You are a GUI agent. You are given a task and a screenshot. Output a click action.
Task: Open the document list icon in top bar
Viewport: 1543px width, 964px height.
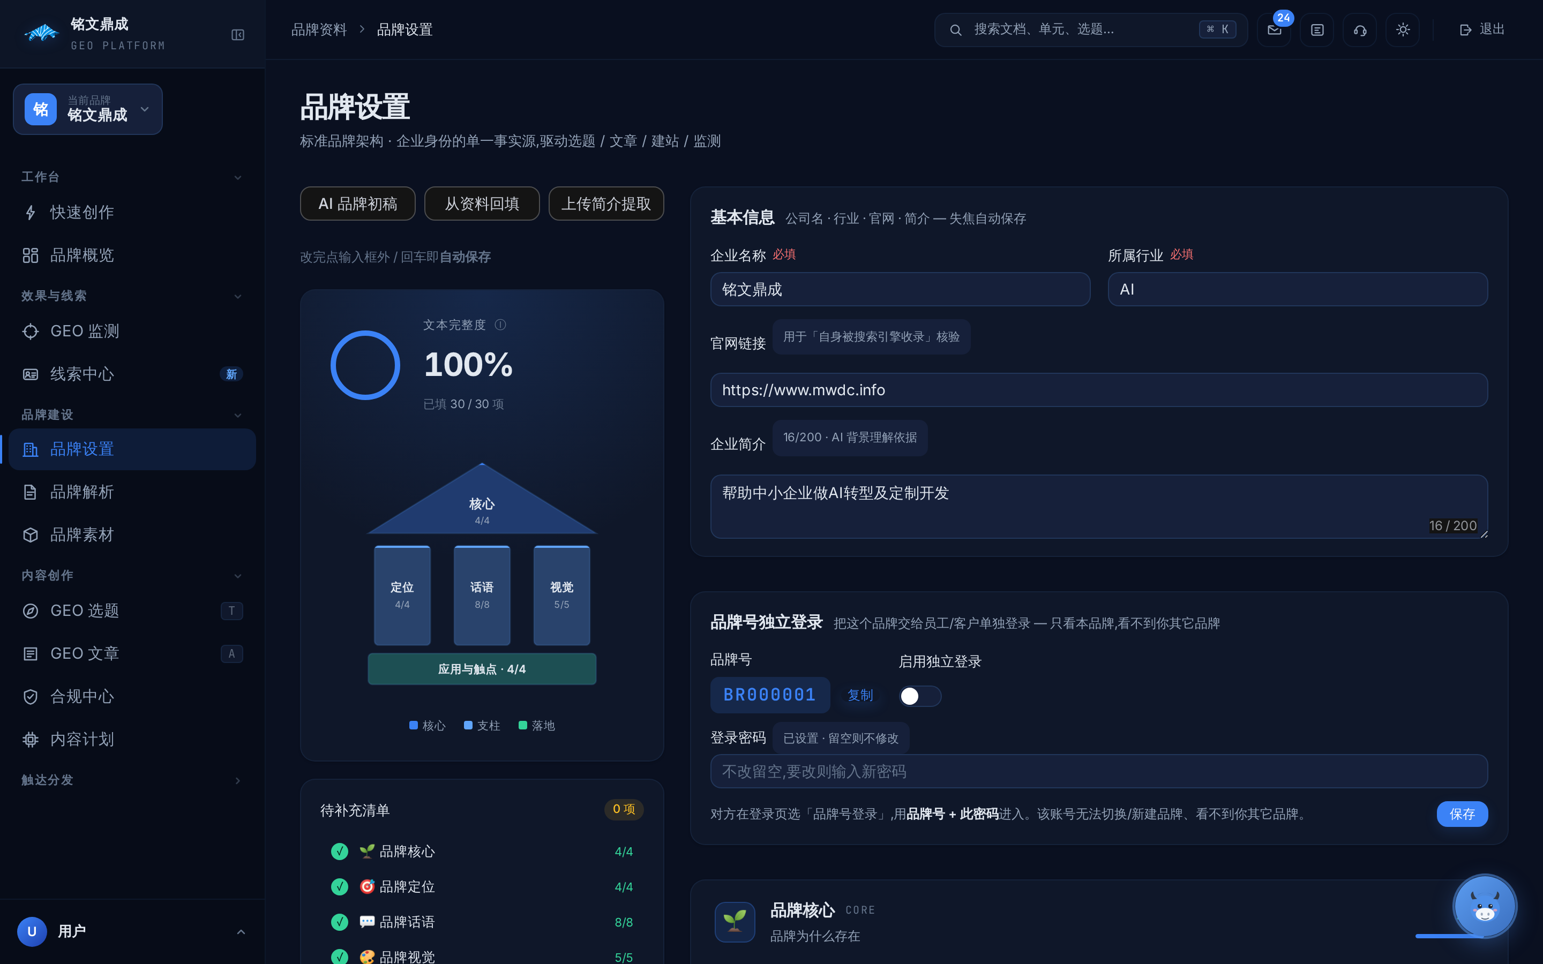[1317, 30]
